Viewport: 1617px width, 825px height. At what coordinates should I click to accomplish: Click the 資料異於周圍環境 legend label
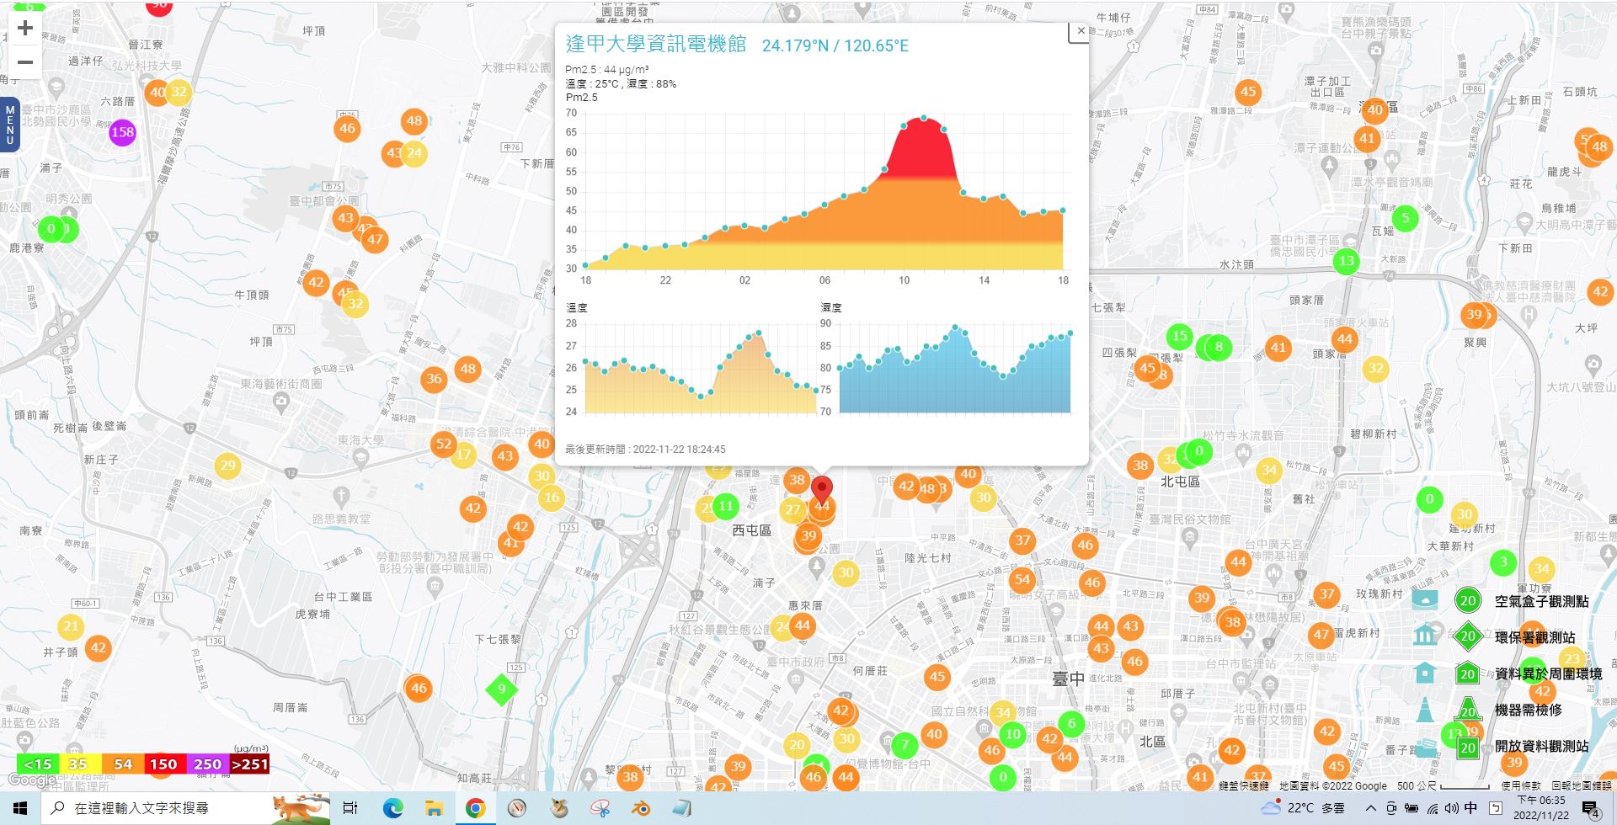1548,673
